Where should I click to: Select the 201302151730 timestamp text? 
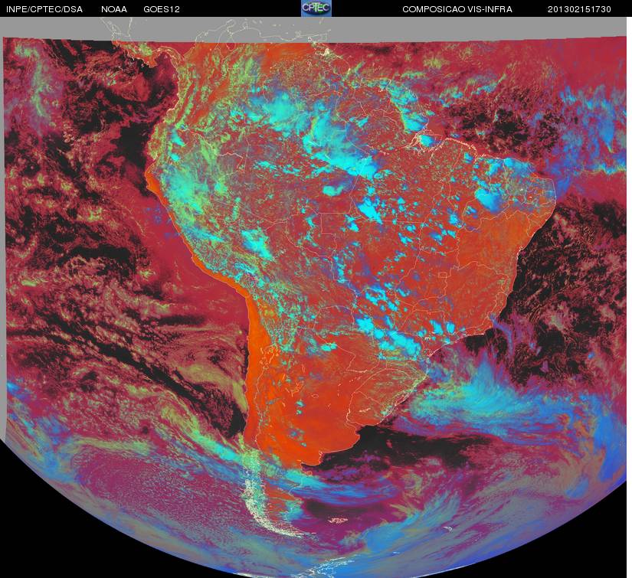point(579,9)
